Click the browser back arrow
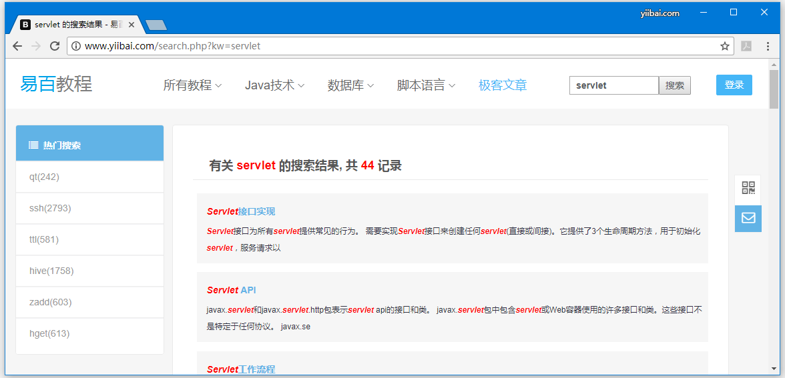785x378 pixels. pyautogui.click(x=17, y=46)
